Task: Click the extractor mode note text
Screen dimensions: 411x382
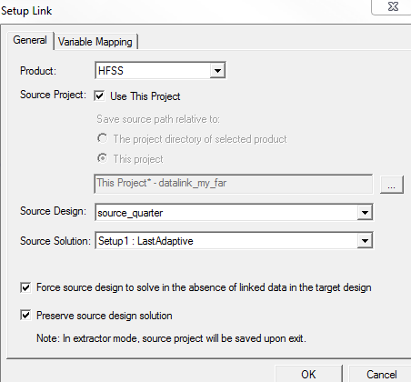Action: point(171,338)
